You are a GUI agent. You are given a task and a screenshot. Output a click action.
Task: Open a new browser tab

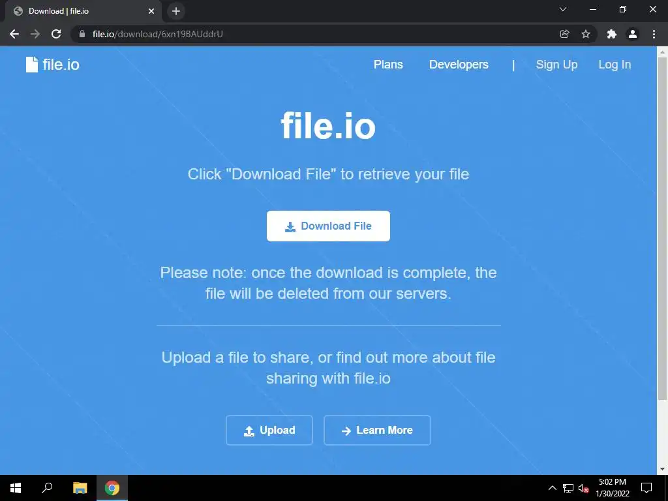[176, 11]
